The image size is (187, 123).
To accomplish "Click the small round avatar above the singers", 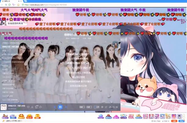I will [x=116, y=45].
